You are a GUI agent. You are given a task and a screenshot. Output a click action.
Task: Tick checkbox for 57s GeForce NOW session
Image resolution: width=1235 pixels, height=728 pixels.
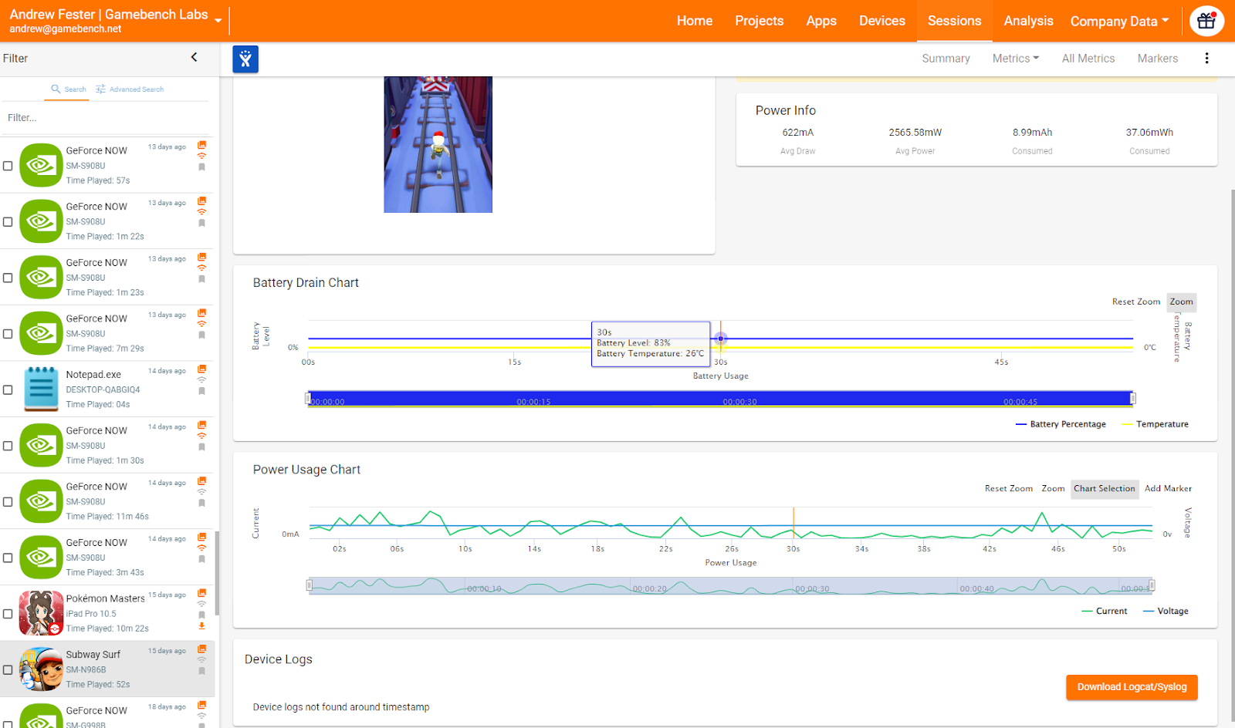[x=8, y=166]
